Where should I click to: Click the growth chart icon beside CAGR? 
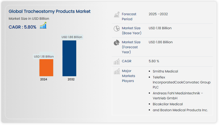coord(43,26)
